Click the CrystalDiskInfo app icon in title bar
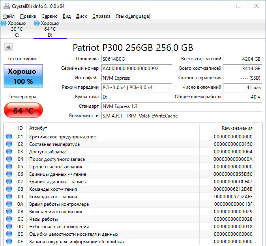This screenshot has width=266, height=246. click(x=6, y=6)
